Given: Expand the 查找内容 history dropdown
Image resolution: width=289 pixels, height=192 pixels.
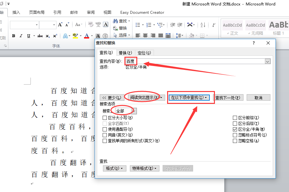Looking at the screenshot, I should tap(268, 61).
